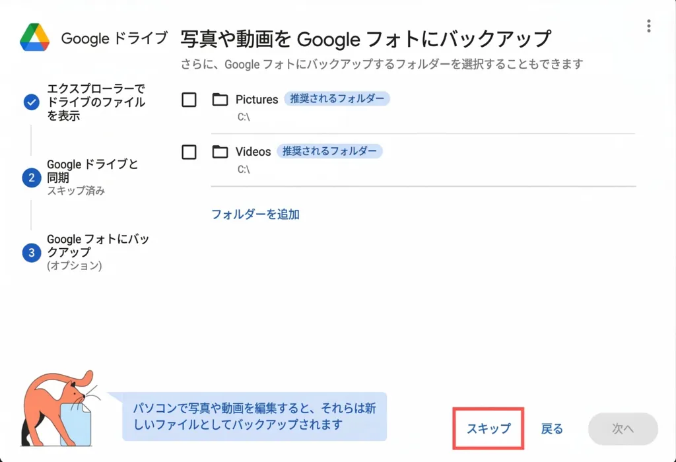Click the 推奨されるフォルダー badge beside Videos
676x462 pixels.
(x=329, y=151)
